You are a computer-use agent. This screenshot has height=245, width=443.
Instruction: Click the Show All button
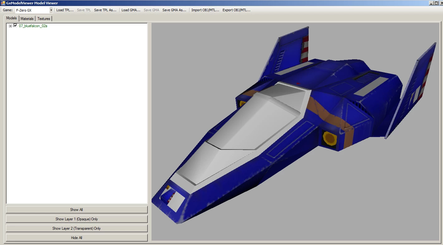click(x=77, y=210)
